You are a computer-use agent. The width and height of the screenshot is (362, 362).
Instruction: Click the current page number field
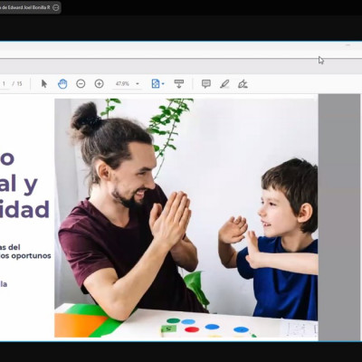tap(4, 83)
